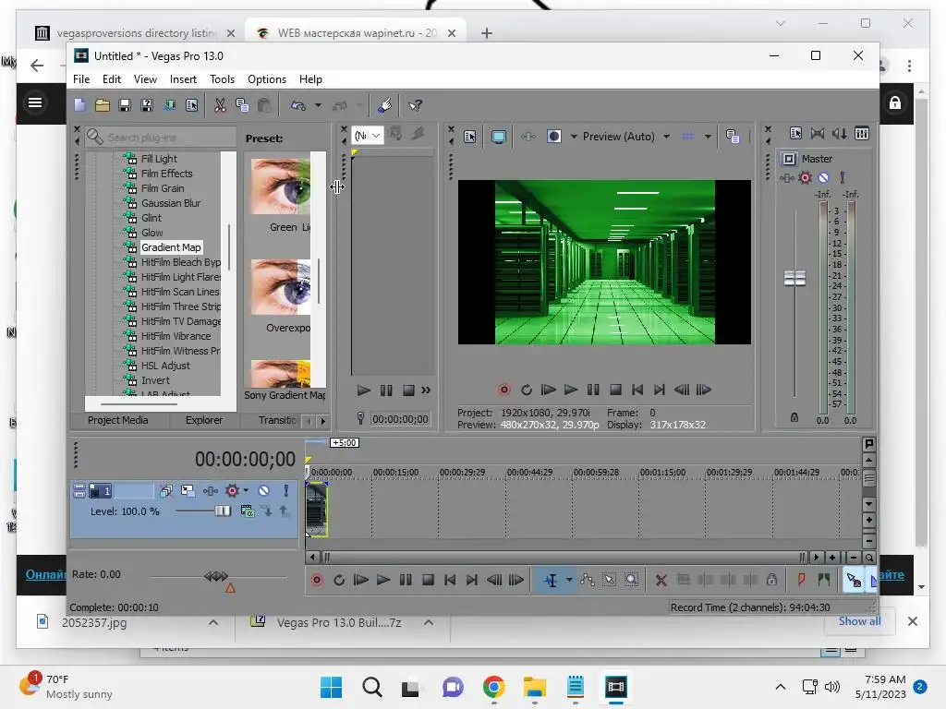Click Play button in timeline transport
Image resolution: width=946 pixels, height=709 pixels.
(383, 580)
